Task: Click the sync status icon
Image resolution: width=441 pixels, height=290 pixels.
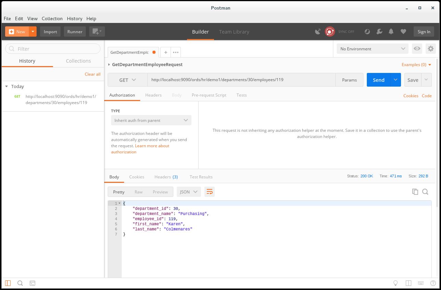Action: coord(330,31)
